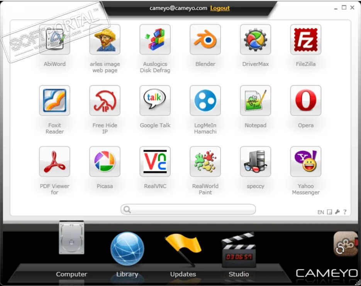
Task: Open Foxit Reader app icon
Action: coord(54,100)
